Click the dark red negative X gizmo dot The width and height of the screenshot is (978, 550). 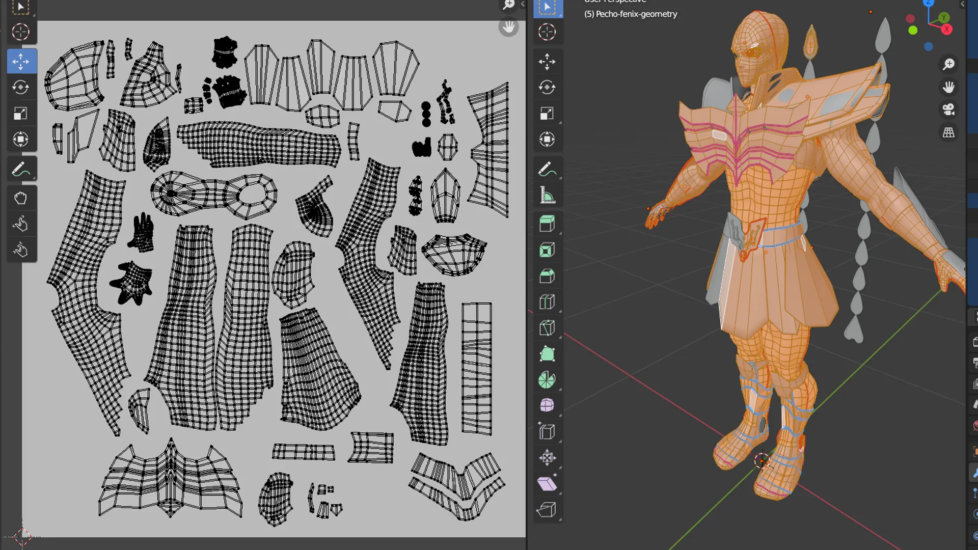coord(910,19)
